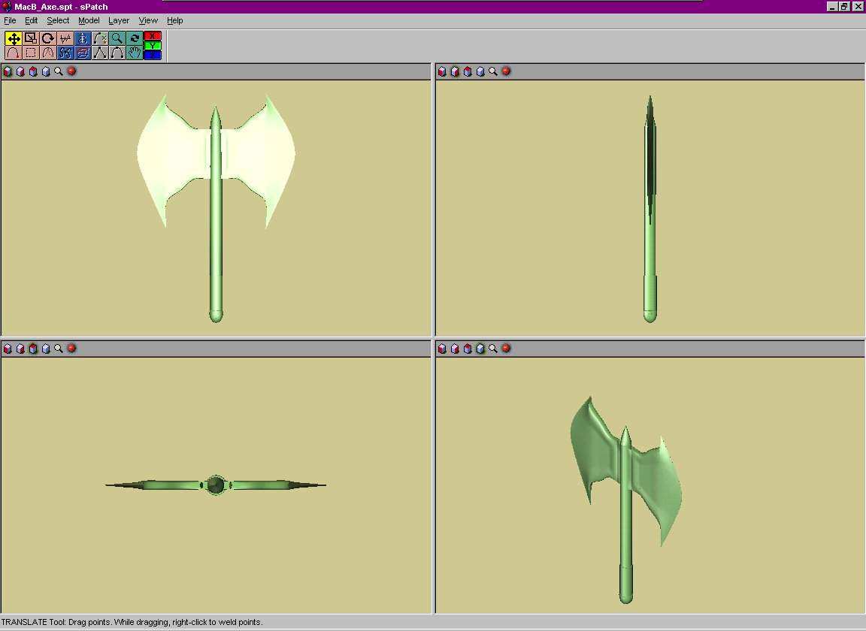Click magnifier in bottom-left viewport header

pos(59,349)
